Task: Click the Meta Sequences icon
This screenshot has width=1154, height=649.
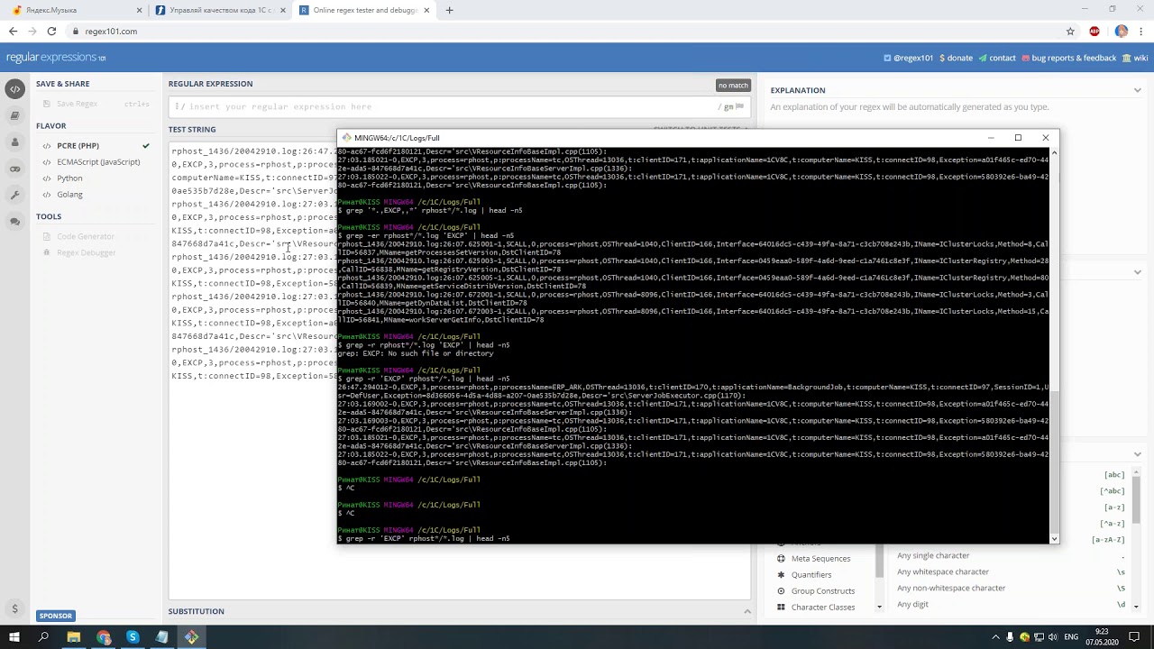Action: 781,559
